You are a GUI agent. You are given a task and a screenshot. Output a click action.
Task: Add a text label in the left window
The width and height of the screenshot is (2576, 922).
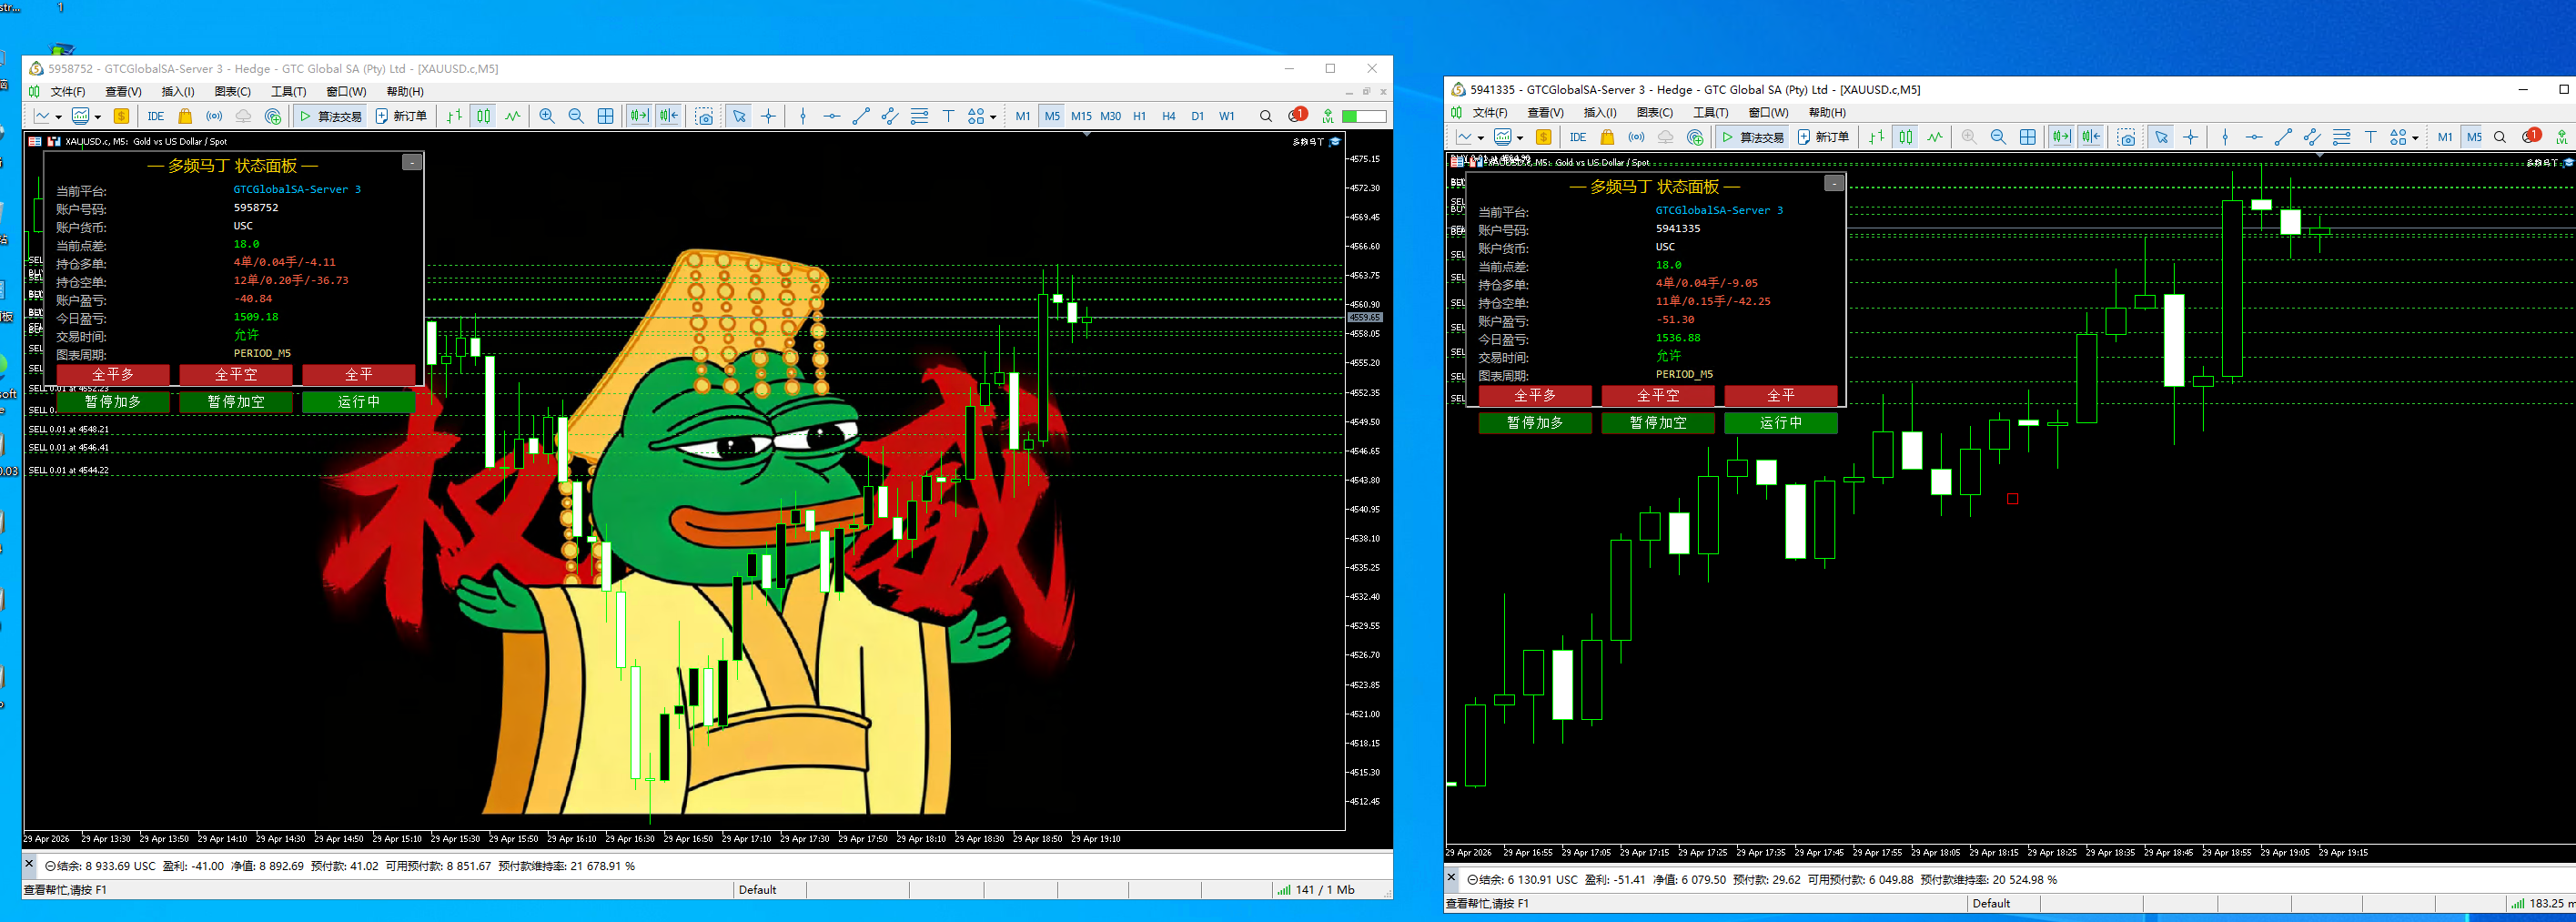pos(949,116)
